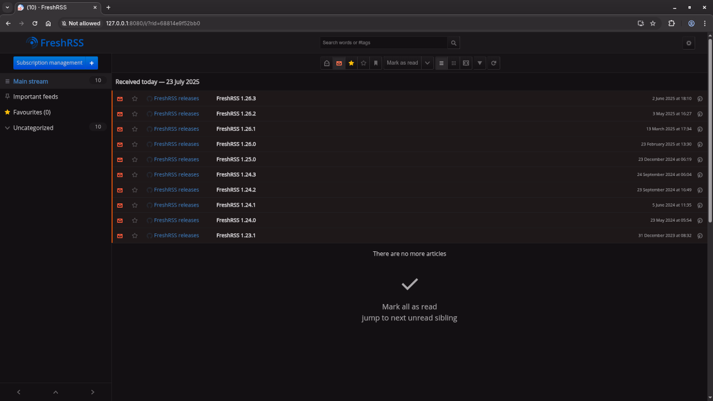Image resolution: width=713 pixels, height=401 pixels.
Task: Go to next article with right arrow
Action: click(x=92, y=392)
